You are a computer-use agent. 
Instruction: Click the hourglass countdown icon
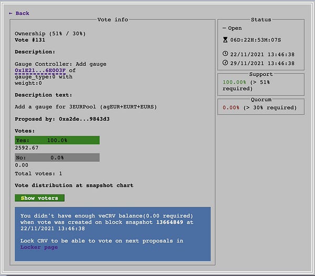point(225,40)
